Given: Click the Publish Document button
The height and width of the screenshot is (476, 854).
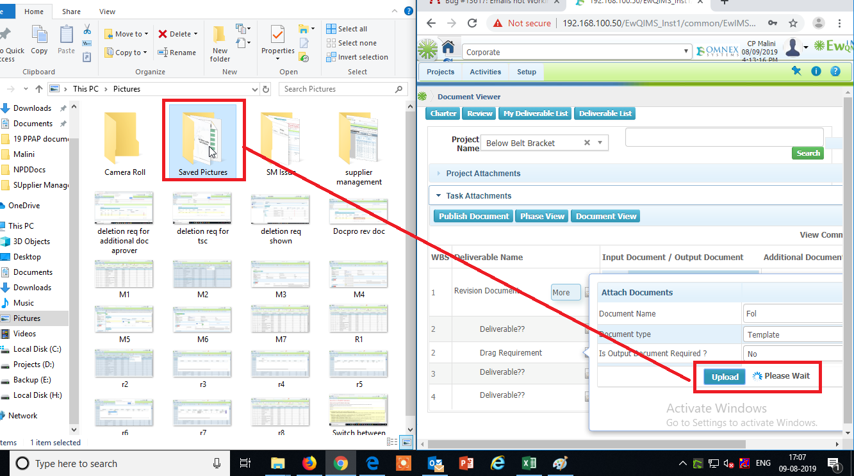Looking at the screenshot, I should click(474, 216).
